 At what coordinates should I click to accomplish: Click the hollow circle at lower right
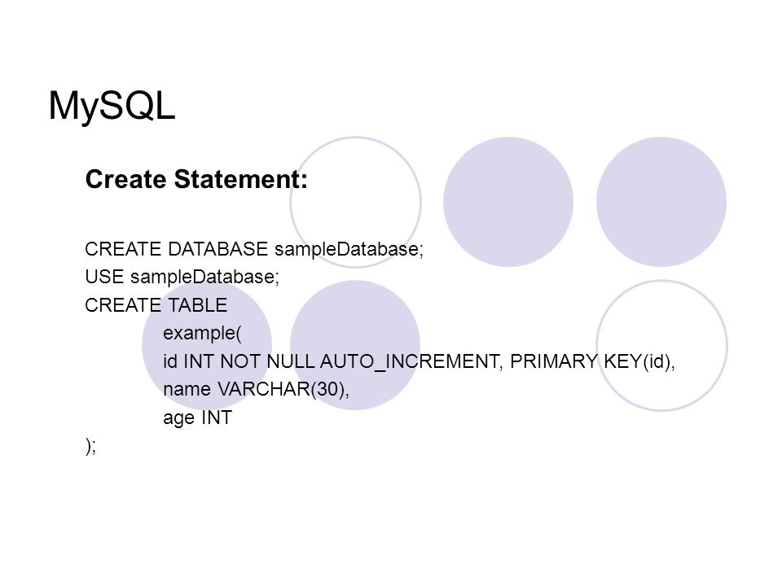[661, 346]
